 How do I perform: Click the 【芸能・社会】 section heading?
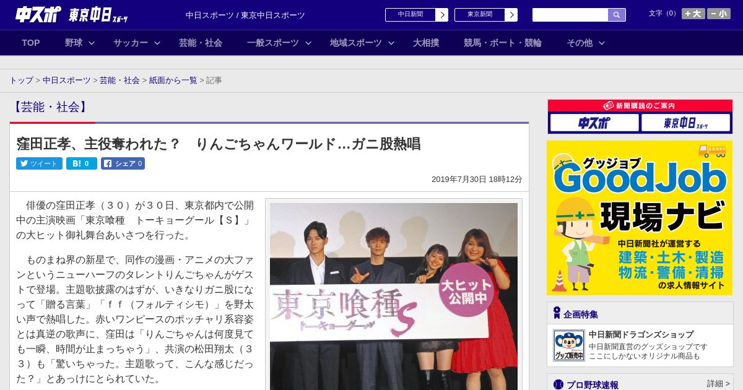click(x=50, y=106)
